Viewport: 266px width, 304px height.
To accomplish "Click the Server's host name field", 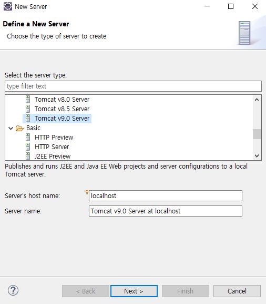I will click(x=166, y=195).
